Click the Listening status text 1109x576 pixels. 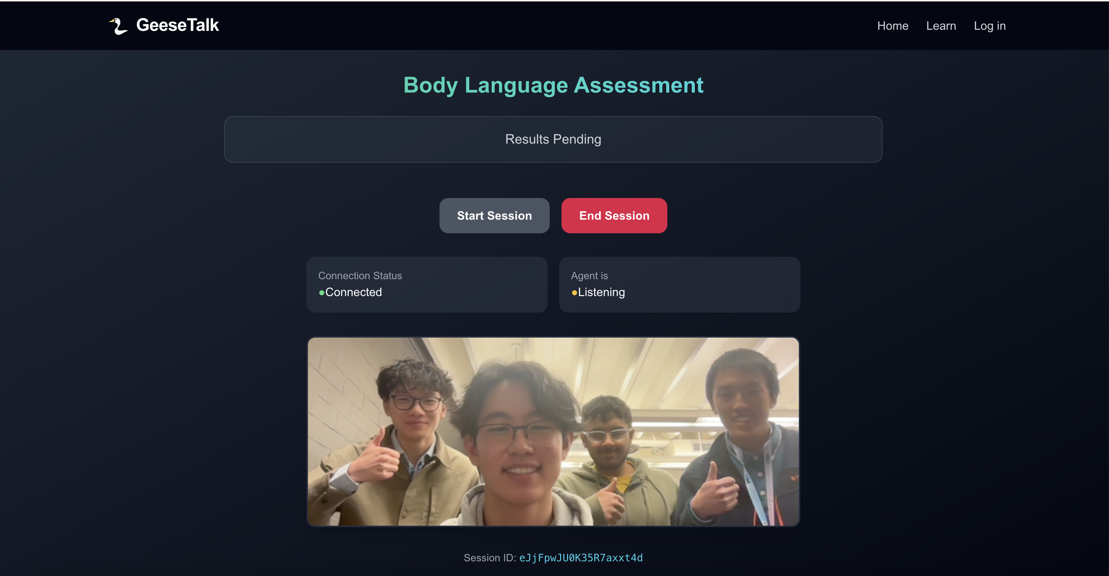[x=601, y=292]
